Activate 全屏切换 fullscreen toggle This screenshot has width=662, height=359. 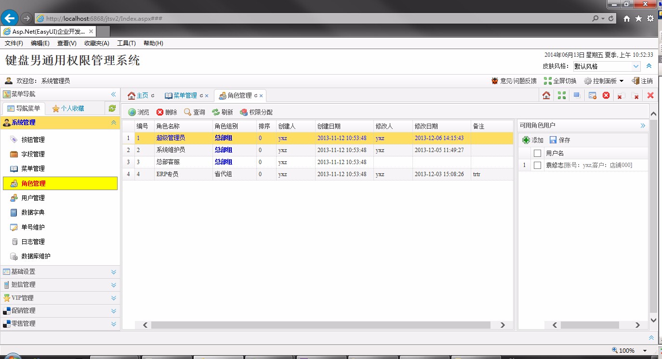[x=561, y=80]
